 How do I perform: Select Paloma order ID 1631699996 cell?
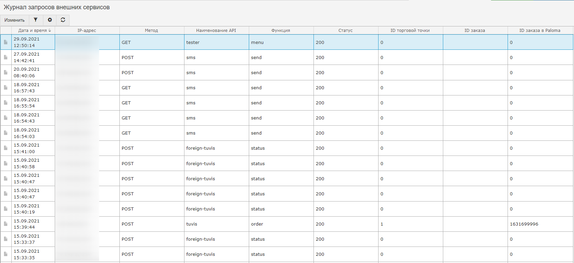pos(524,224)
